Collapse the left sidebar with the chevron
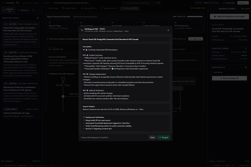Screen dimensions: 251x167 38,10
